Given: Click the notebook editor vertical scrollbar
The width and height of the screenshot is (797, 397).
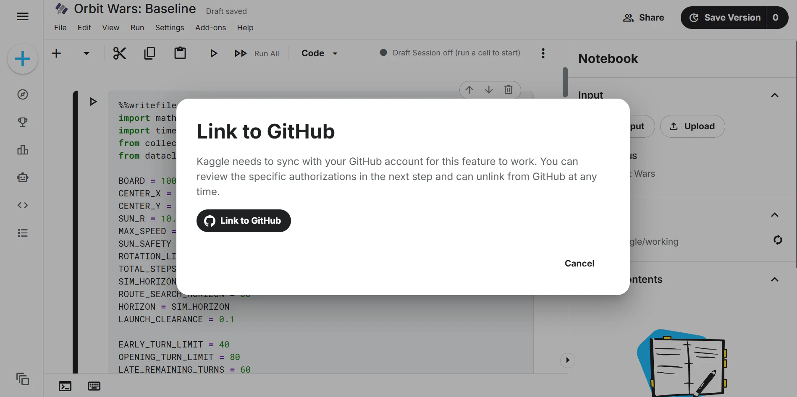Looking at the screenshot, I should (565, 82).
